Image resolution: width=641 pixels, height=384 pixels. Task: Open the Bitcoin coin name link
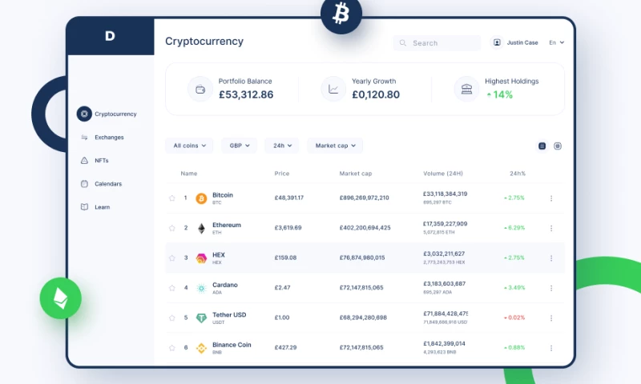click(223, 195)
